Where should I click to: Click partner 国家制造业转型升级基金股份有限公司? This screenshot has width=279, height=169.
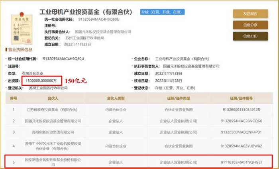[x=53, y=162]
